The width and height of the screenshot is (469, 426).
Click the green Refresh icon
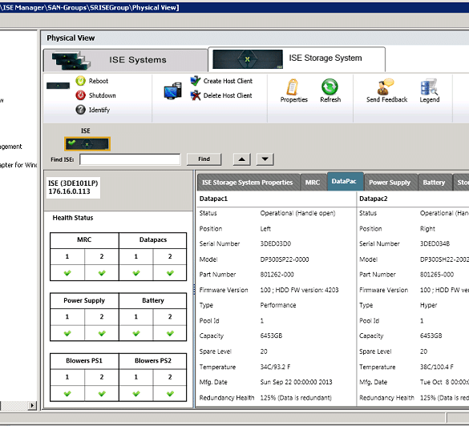tap(330, 87)
